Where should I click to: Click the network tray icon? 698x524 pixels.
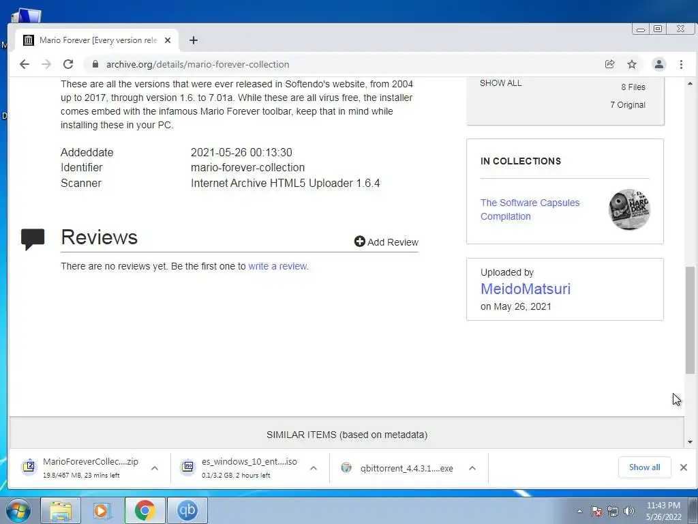tap(613, 511)
